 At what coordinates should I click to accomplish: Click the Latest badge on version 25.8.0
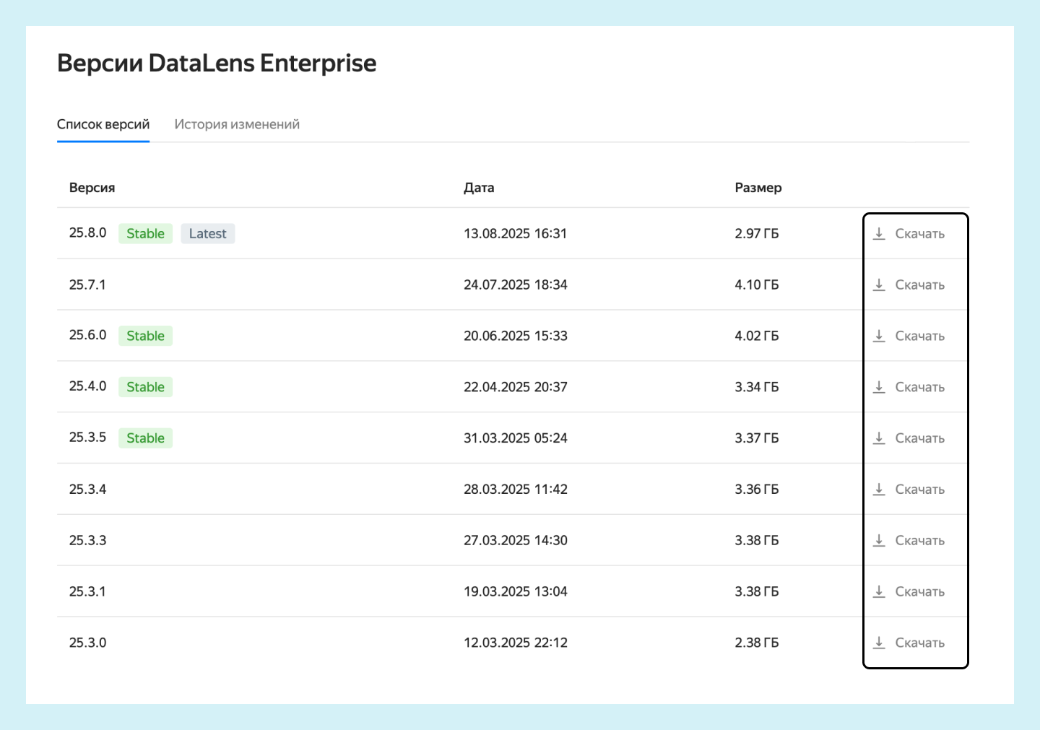click(207, 234)
